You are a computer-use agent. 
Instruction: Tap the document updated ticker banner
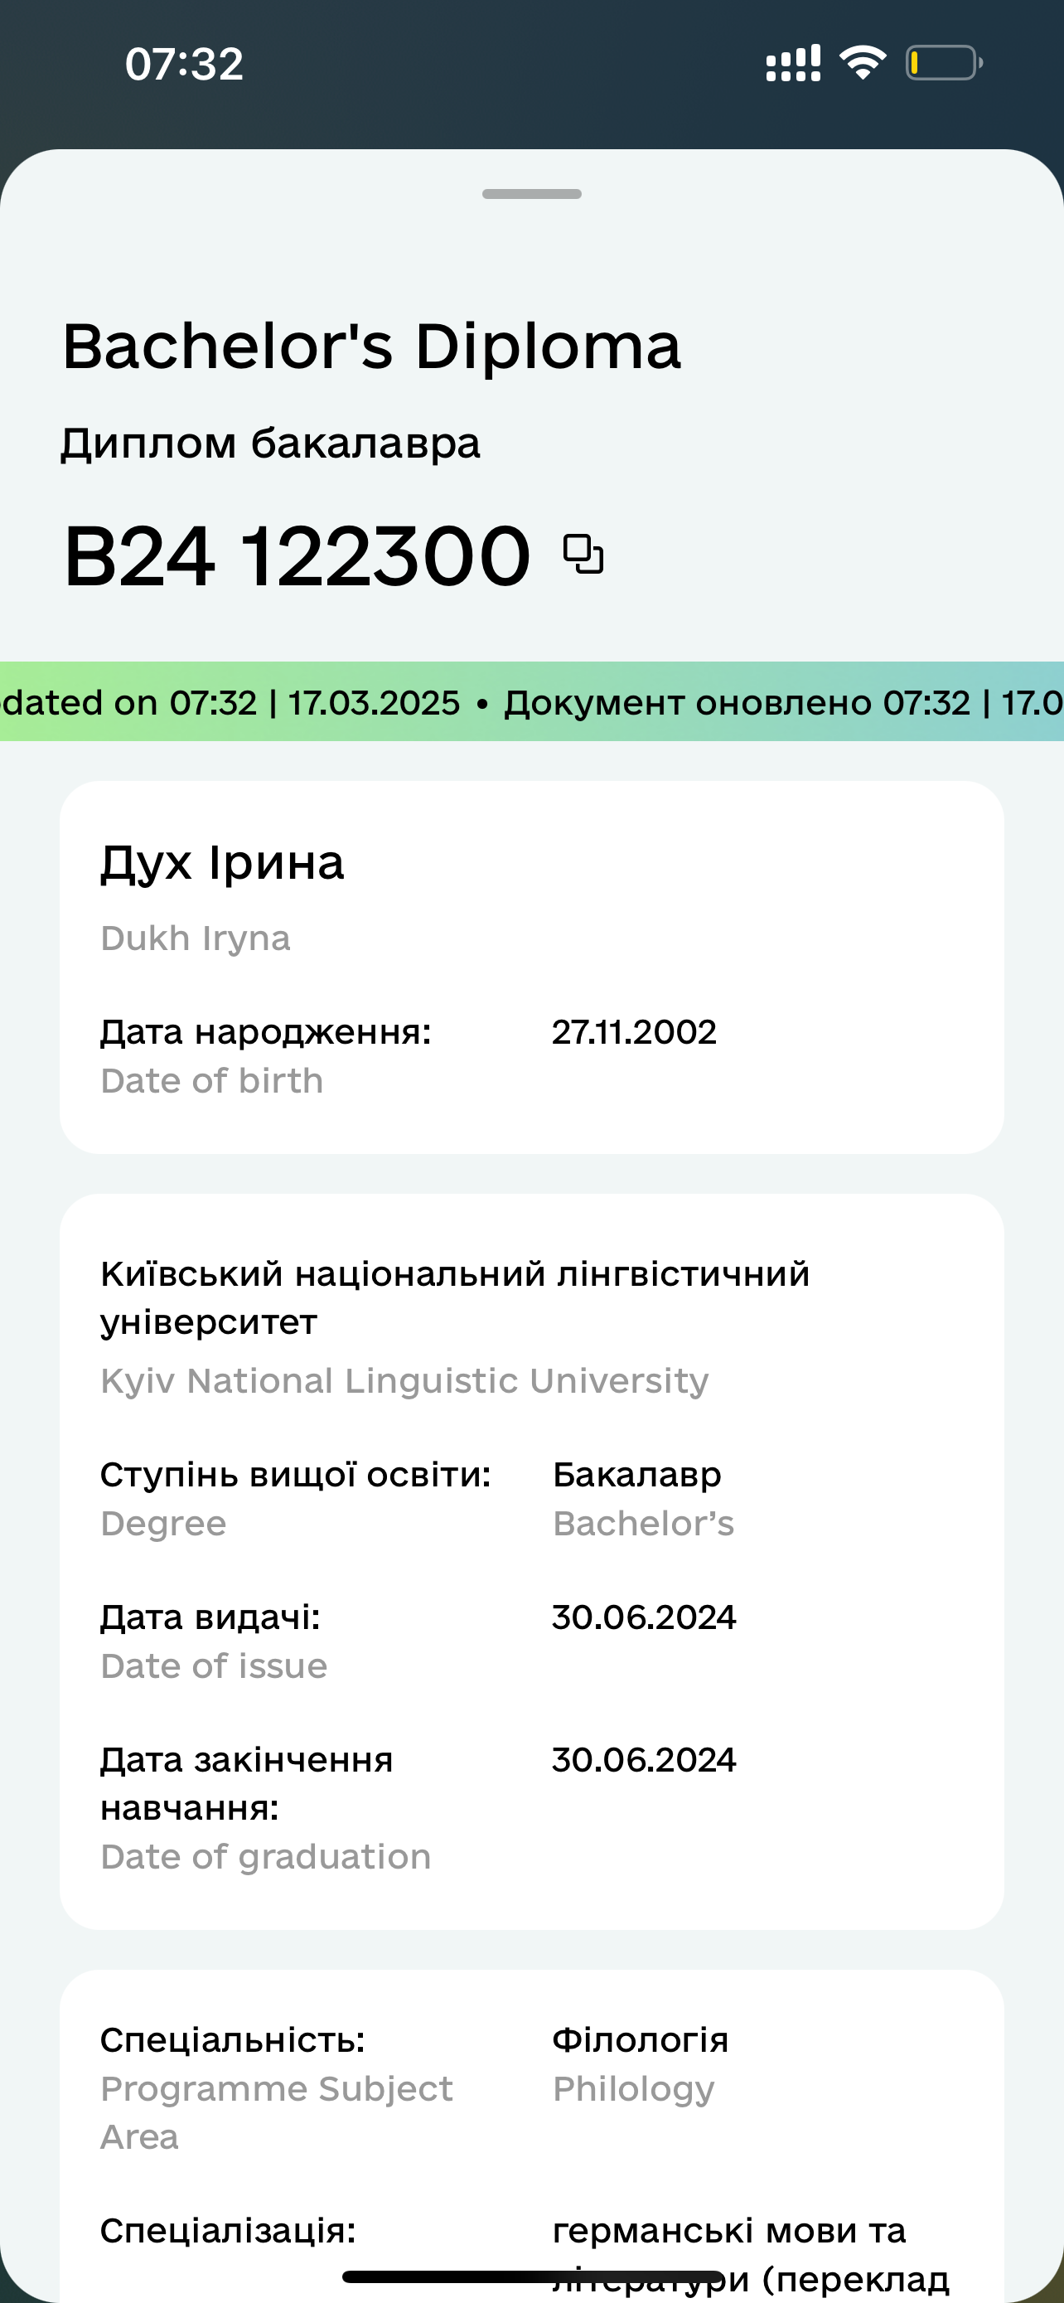pos(531,702)
